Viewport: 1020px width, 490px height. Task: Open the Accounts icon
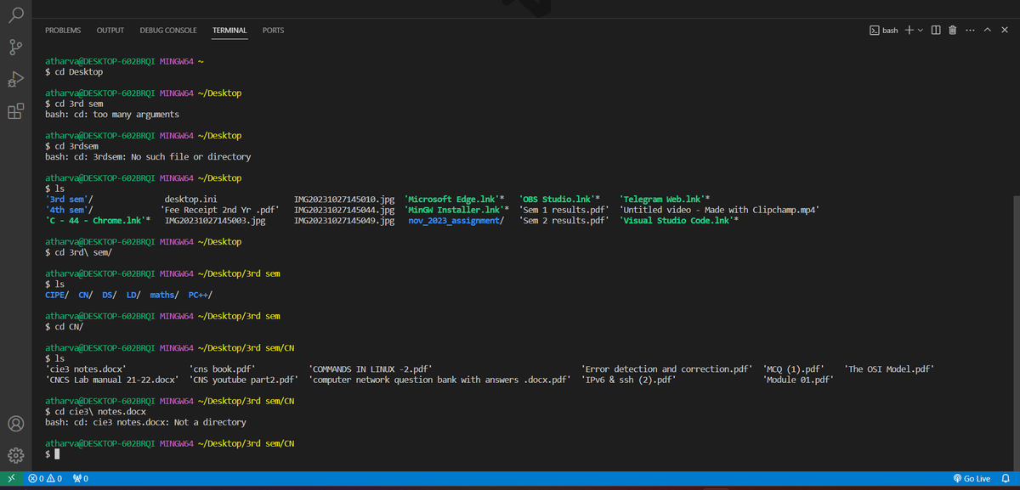click(x=15, y=423)
